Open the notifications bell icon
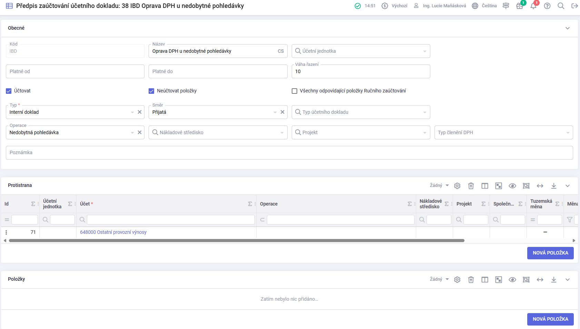580x329 pixels. (x=533, y=6)
